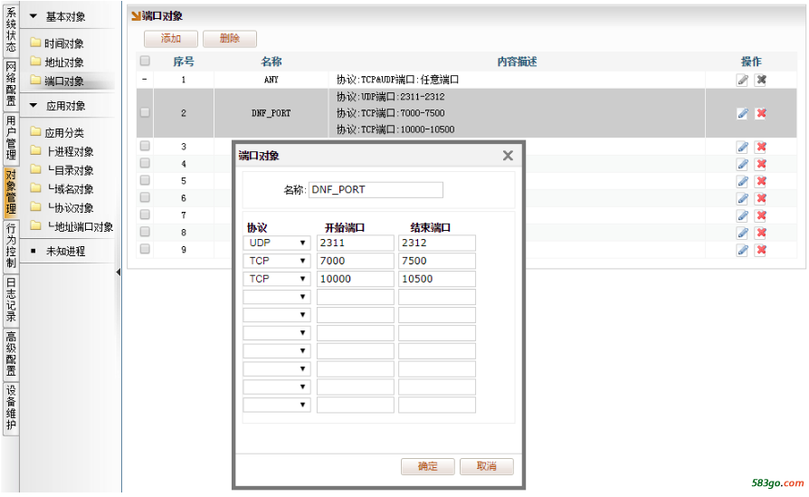The image size is (809, 497).
Task: Open the UDP protocol dropdown
Action: pos(277,244)
